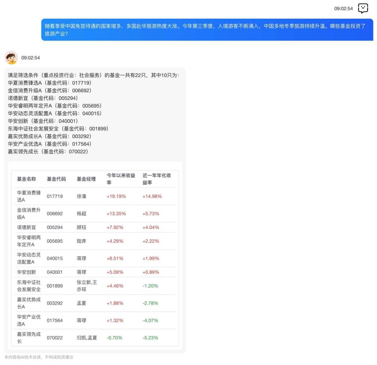Image resolution: width=377 pixels, height=365 pixels.
Task: Click the +5.09% return value
Action: coord(115,272)
